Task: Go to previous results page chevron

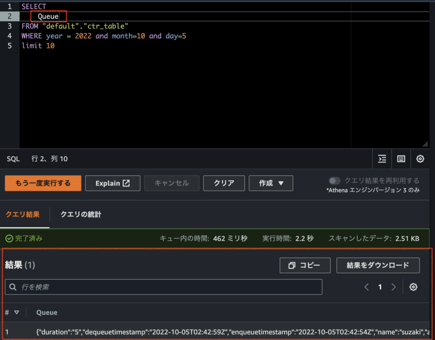Action: [367, 287]
